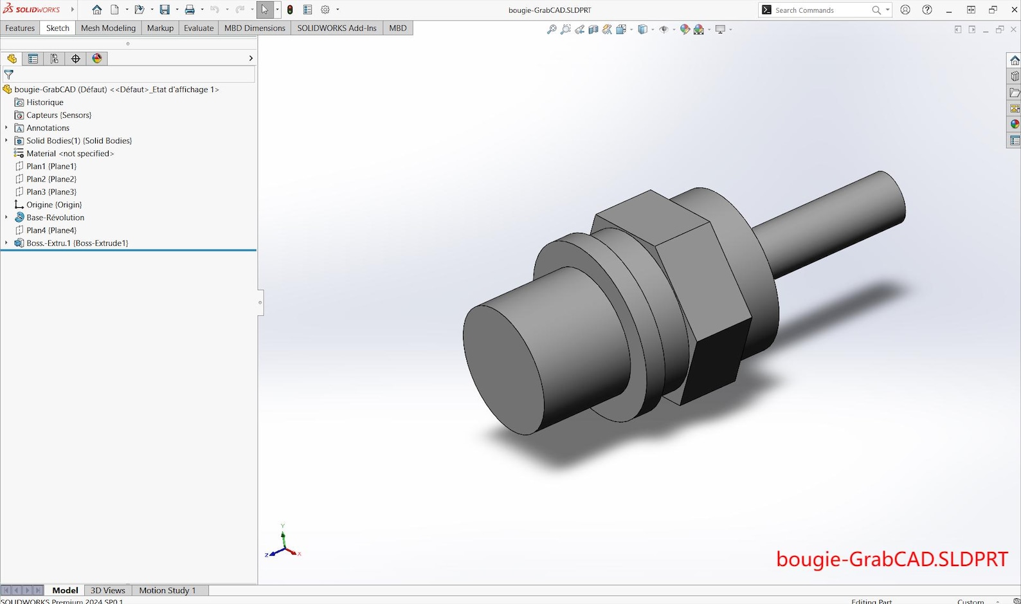Click the tree filter funnel icon
The width and height of the screenshot is (1021, 604).
8,75
